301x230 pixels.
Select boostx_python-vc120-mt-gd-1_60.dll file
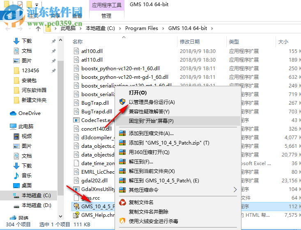coord(125,77)
